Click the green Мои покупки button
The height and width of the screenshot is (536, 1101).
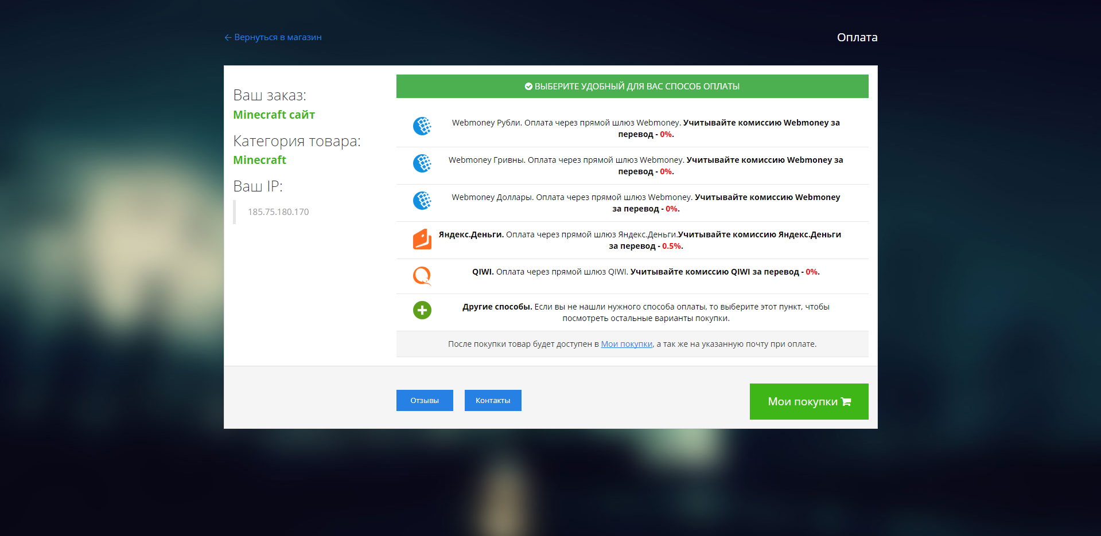[809, 401]
